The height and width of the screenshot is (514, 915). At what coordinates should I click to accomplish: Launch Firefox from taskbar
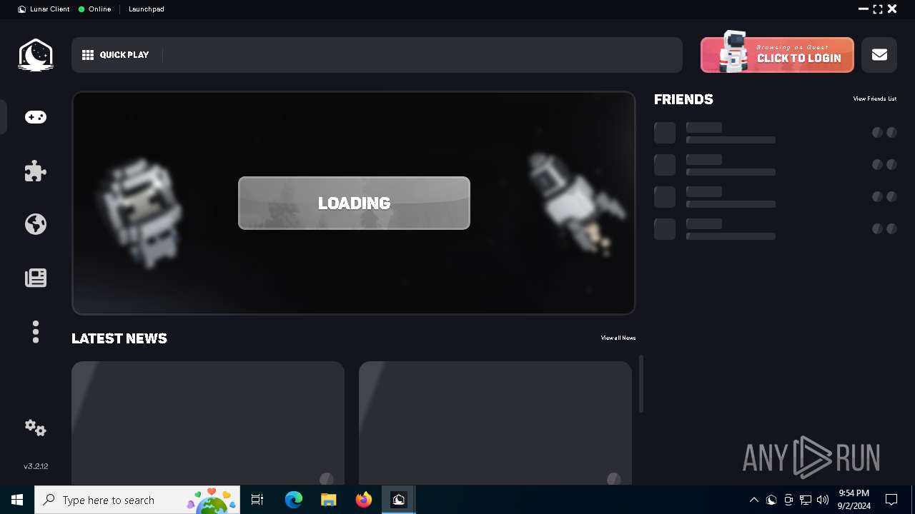[x=364, y=500]
